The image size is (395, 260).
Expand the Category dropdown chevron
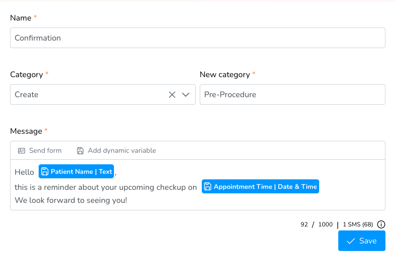click(186, 95)
